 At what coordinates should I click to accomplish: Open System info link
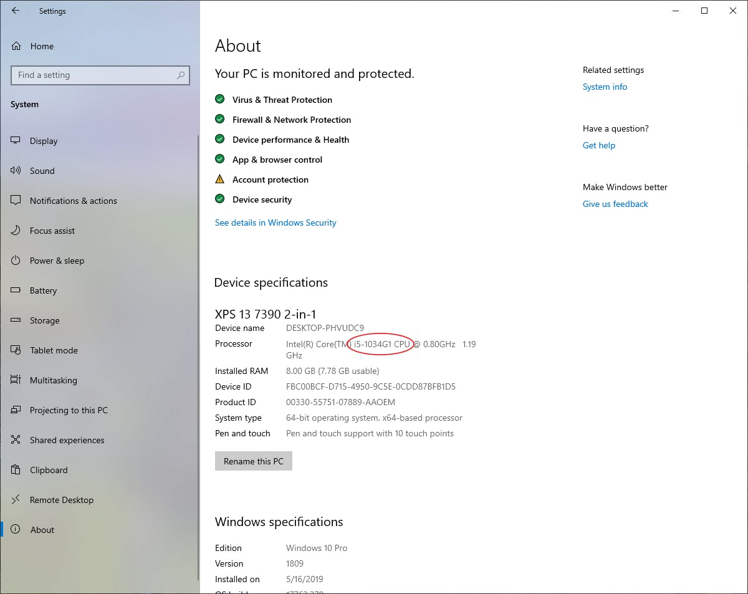pyautogui.click(x=605, y=87)
